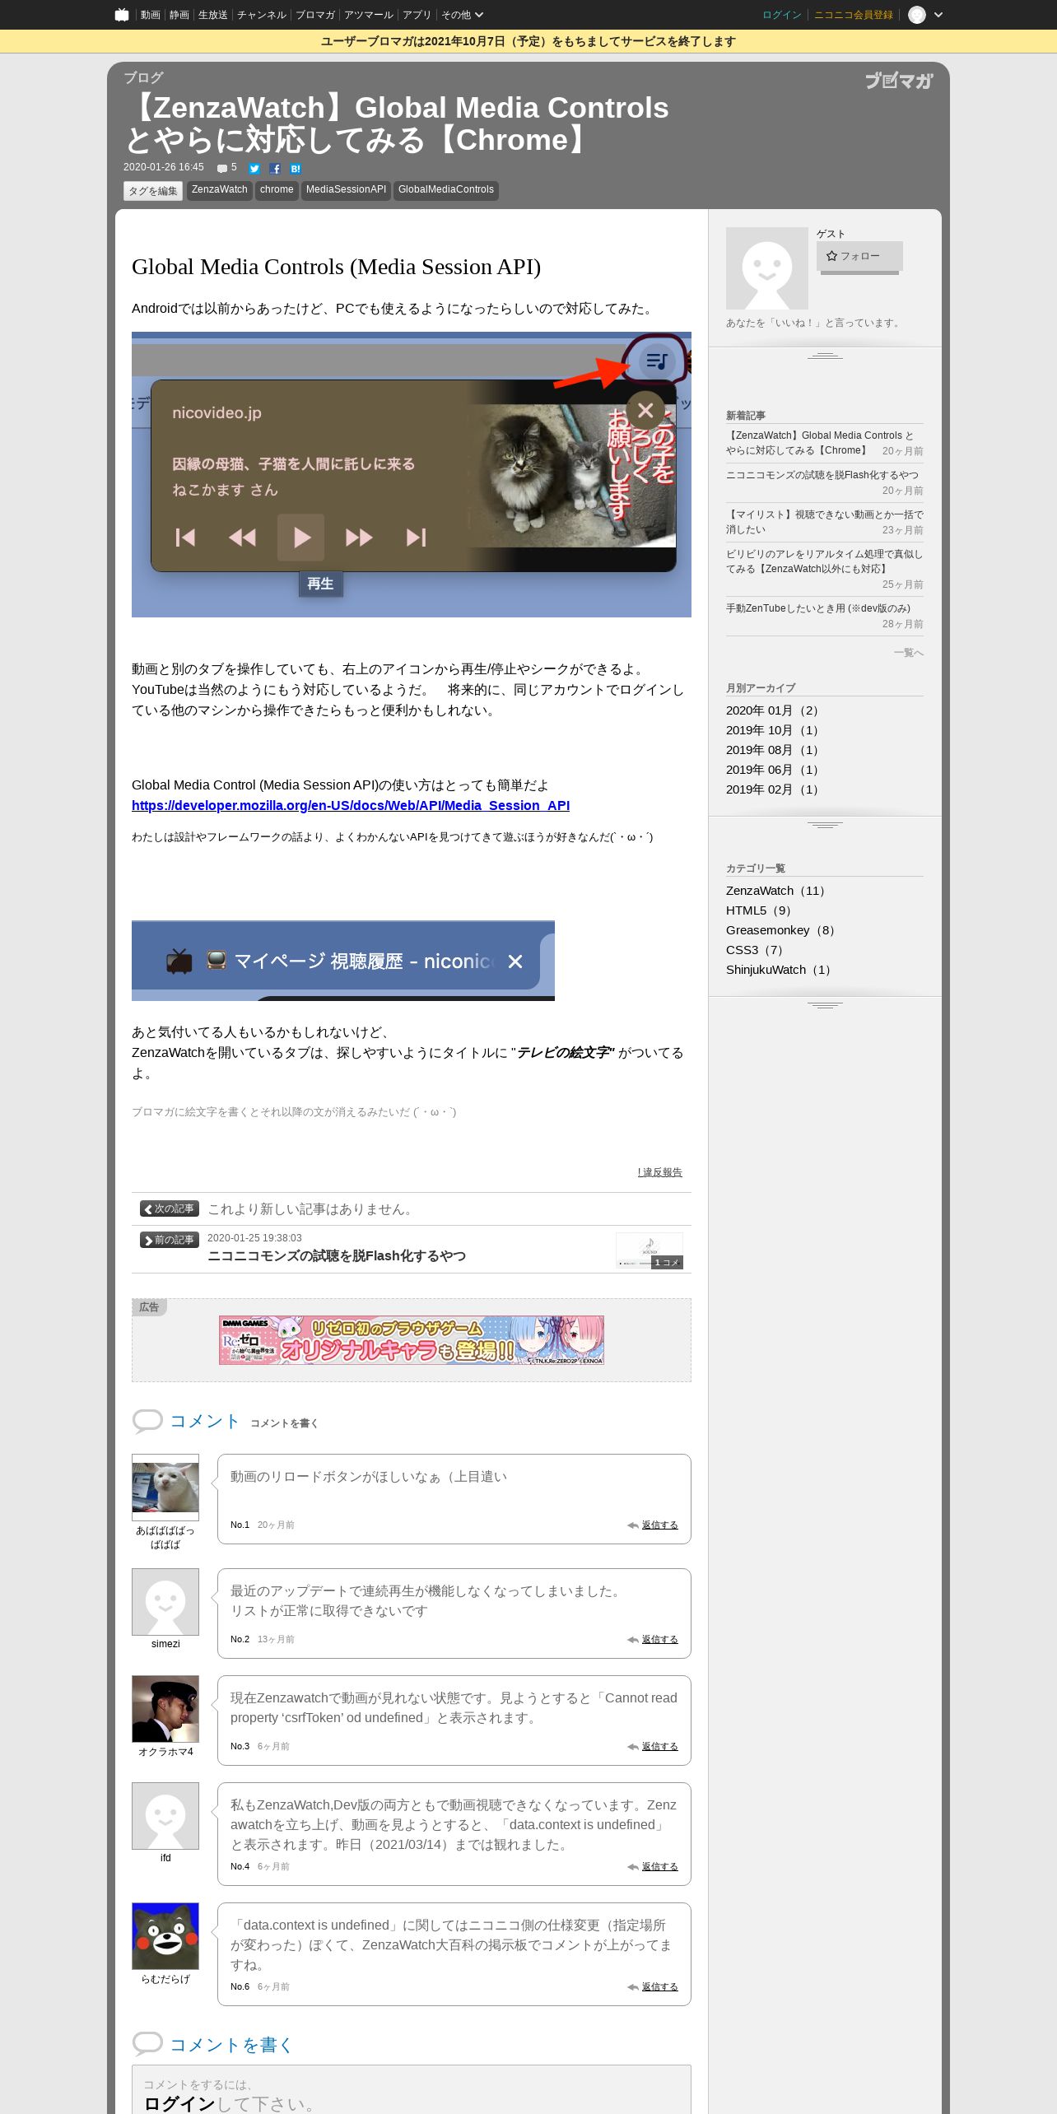Click the タグを編集 button
1057x2114 pixels.
coord(153,191)
